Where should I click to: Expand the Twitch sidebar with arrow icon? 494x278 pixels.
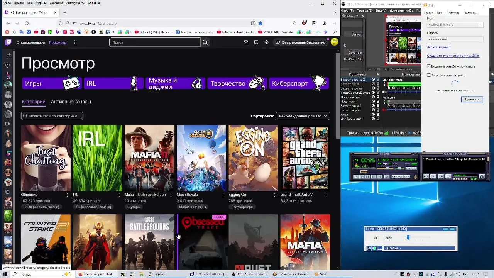[8, 55]
